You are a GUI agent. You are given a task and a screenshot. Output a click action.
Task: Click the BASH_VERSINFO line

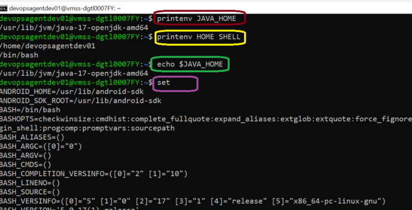coord(193,201)
